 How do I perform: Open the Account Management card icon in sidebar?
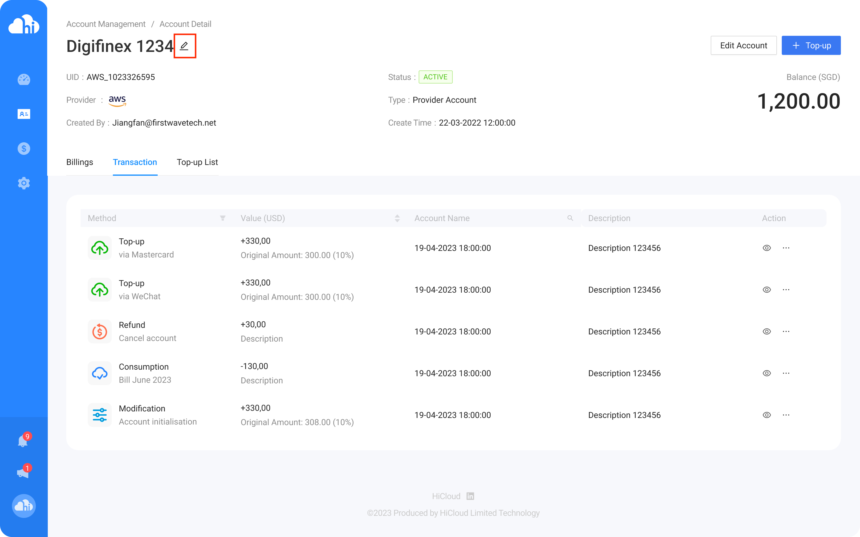pyautogui.click(x=24, y=114)
